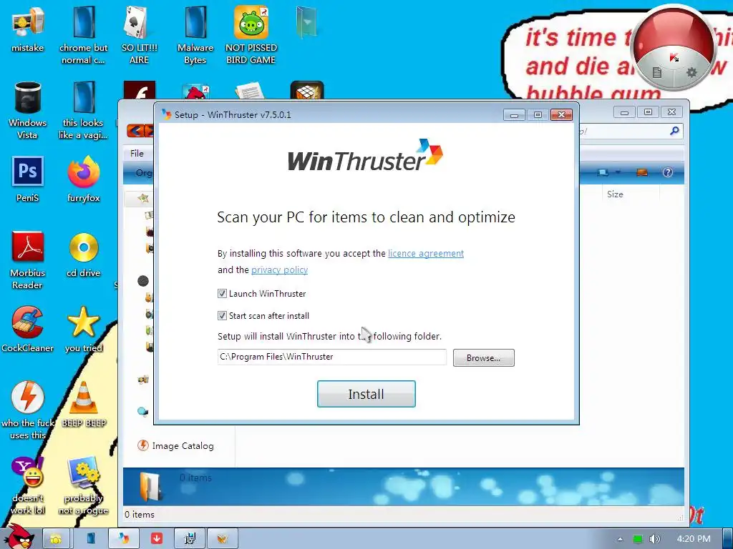Click the Kaspersky gadget reports document icon
This screenshot has width=733, height=549.
657,72
